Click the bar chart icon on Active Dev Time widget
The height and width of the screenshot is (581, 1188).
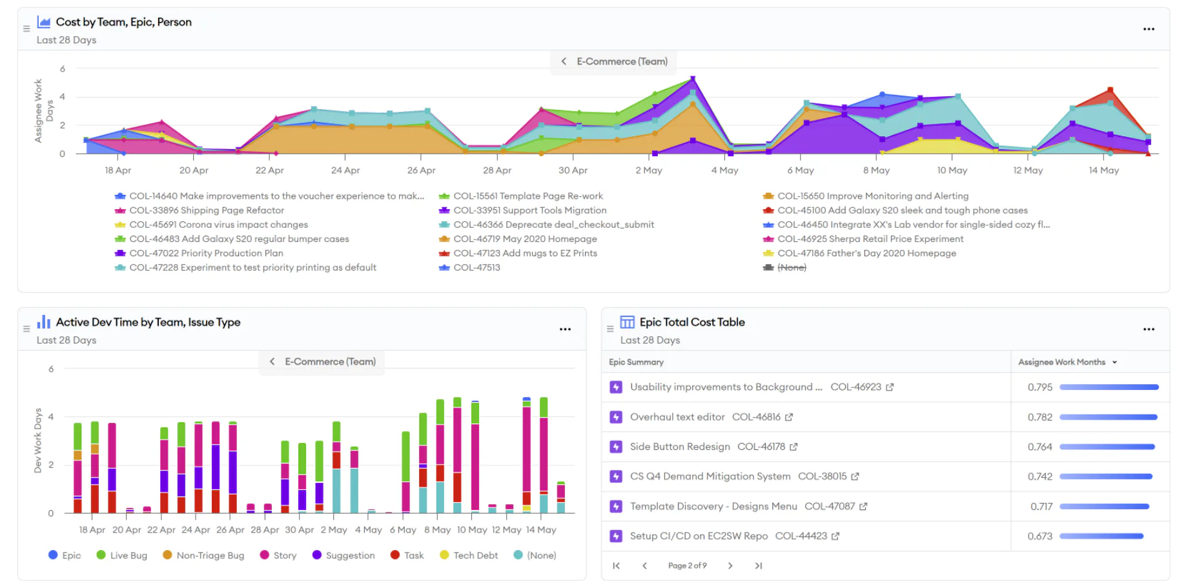[43, 321]
